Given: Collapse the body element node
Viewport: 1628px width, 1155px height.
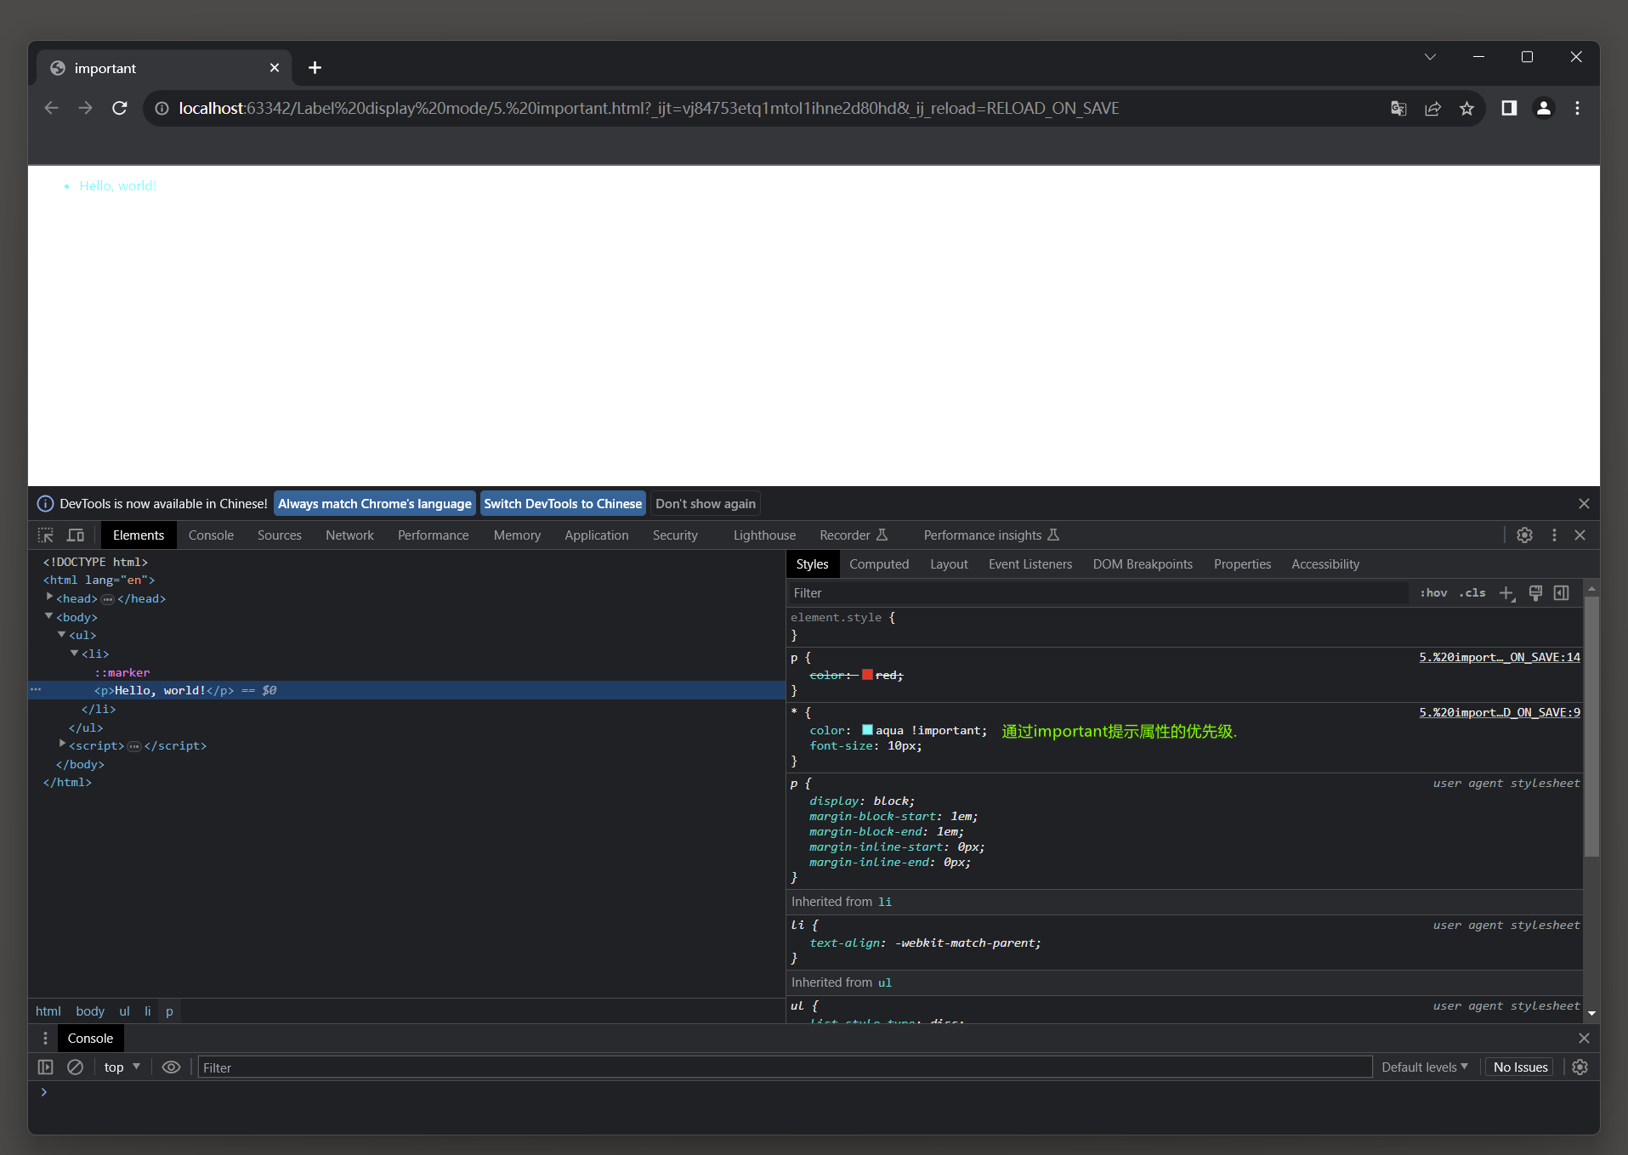Looking at the screenshot, I should coord(49,617).
